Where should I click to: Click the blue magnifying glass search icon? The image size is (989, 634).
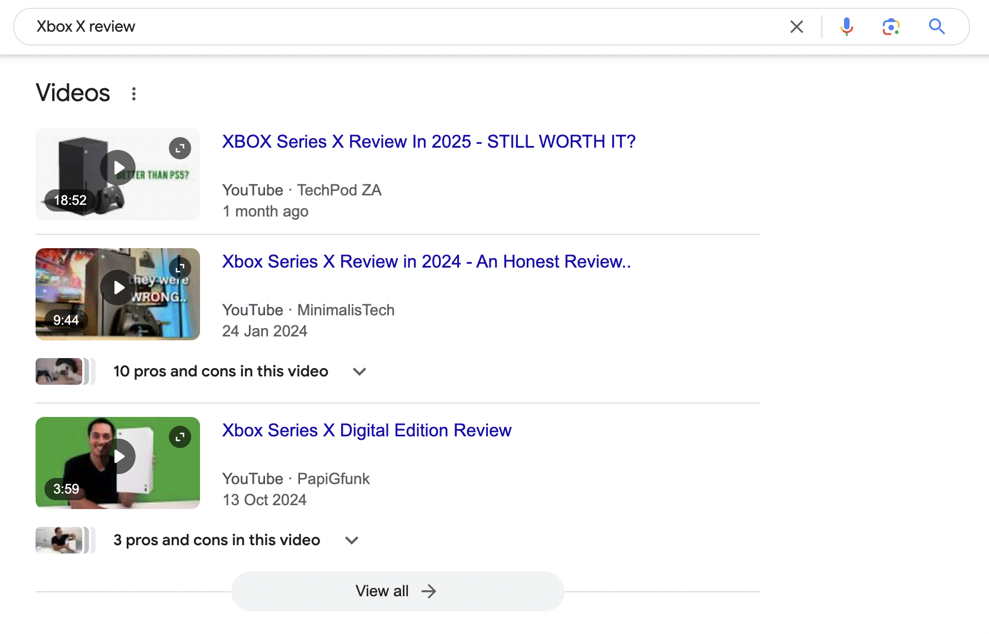937,27
